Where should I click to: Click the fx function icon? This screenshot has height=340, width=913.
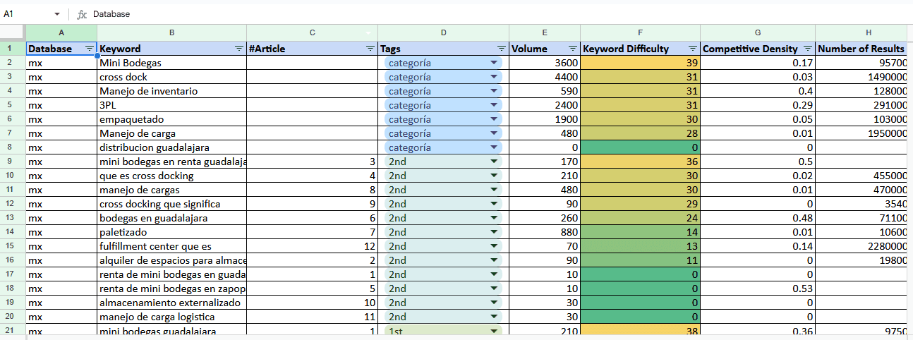(82, 14)
